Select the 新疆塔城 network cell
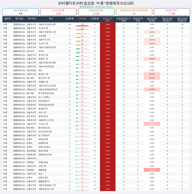The height and width of the screenshot is (194, 192). (x=42, y=170)
